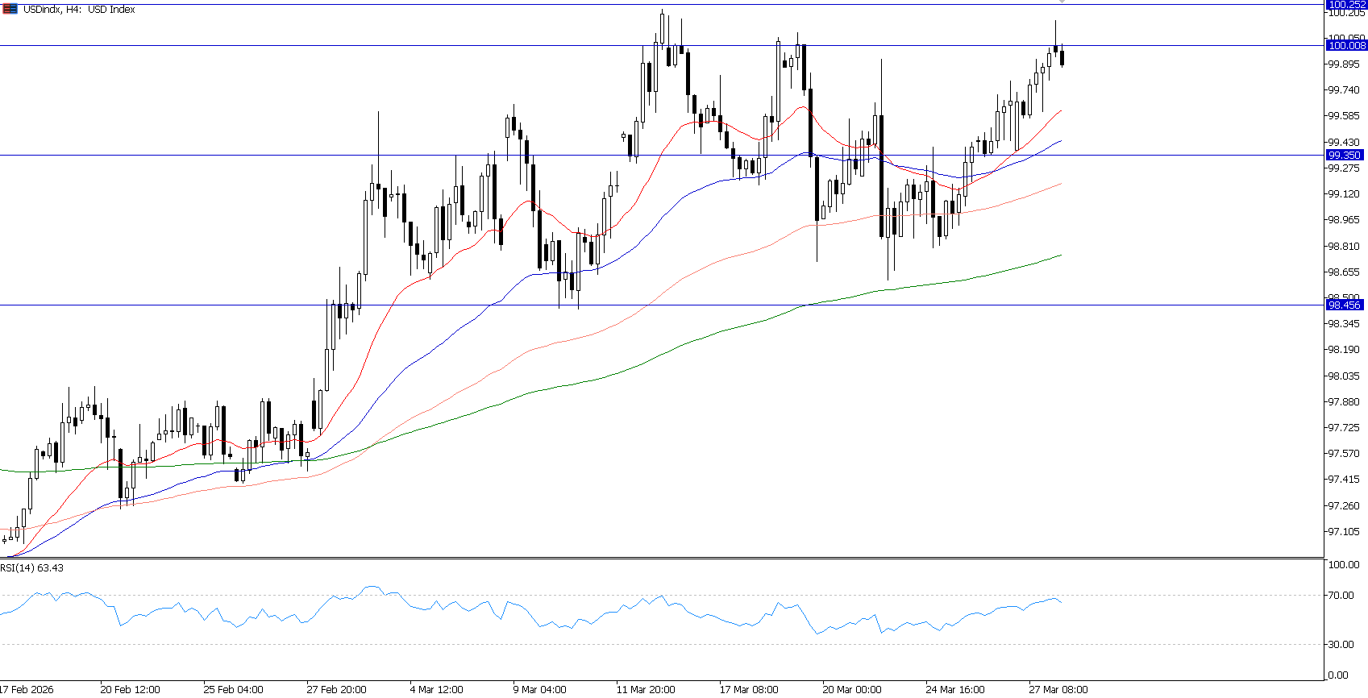Click the 17 Mar 08:00 time axis label
The width and height of the screenshot is (1368, 698).
pos(749,690)
